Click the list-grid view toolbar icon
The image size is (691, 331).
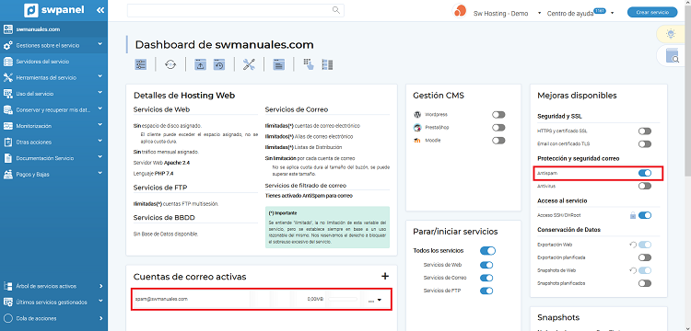coord(327,64)
